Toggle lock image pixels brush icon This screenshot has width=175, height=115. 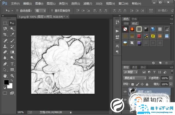137,84
